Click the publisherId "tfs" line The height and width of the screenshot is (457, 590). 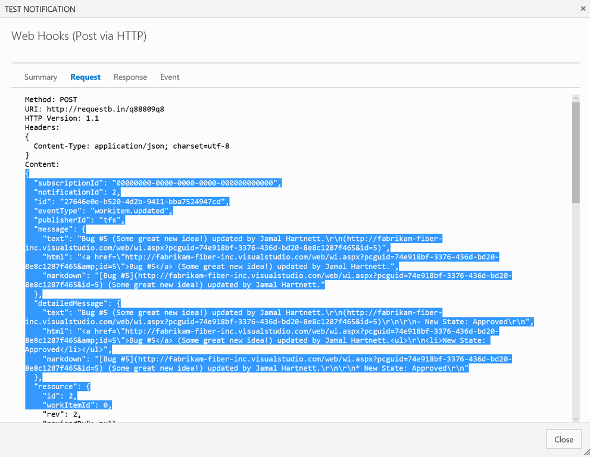coord(79,220)
